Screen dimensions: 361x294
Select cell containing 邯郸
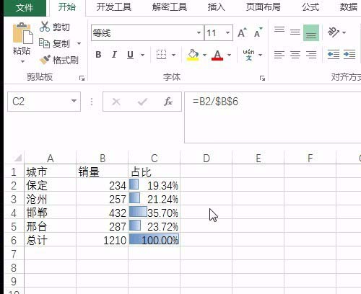point(51,213)
